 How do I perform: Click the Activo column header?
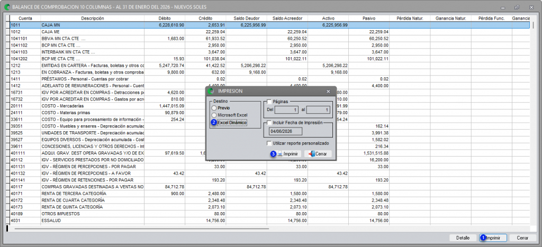click(x=328, y=19)
